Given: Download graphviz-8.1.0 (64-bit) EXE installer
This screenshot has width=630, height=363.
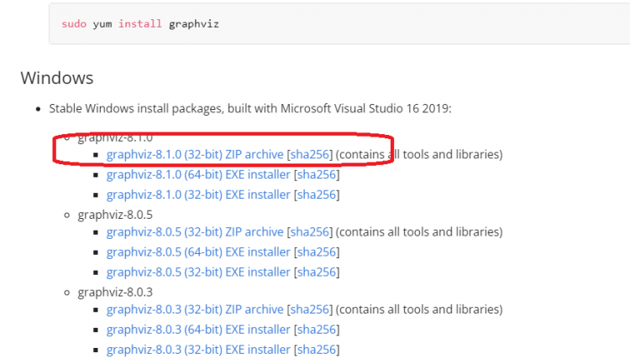Looking at the screenshot, I should [x=198, y=174].
